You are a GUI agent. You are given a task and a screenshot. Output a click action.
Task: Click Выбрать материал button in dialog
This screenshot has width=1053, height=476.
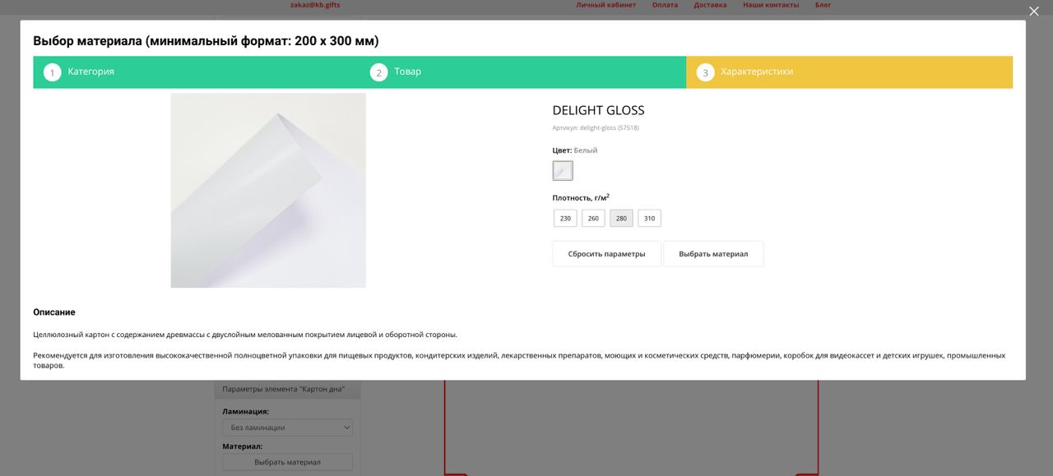point(713,254)
